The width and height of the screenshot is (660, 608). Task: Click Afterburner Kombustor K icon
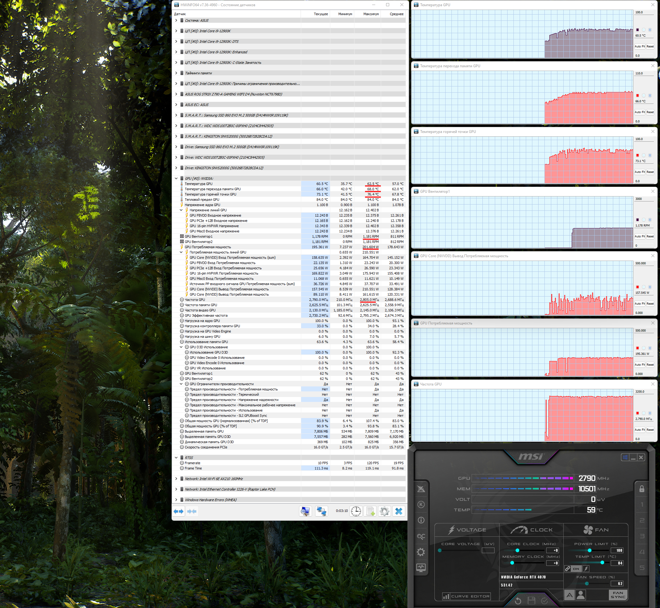pyautogui.click(x=421, y=505)
